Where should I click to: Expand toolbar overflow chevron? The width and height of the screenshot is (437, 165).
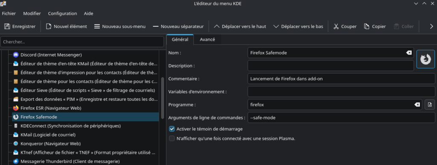click(431, 26)
